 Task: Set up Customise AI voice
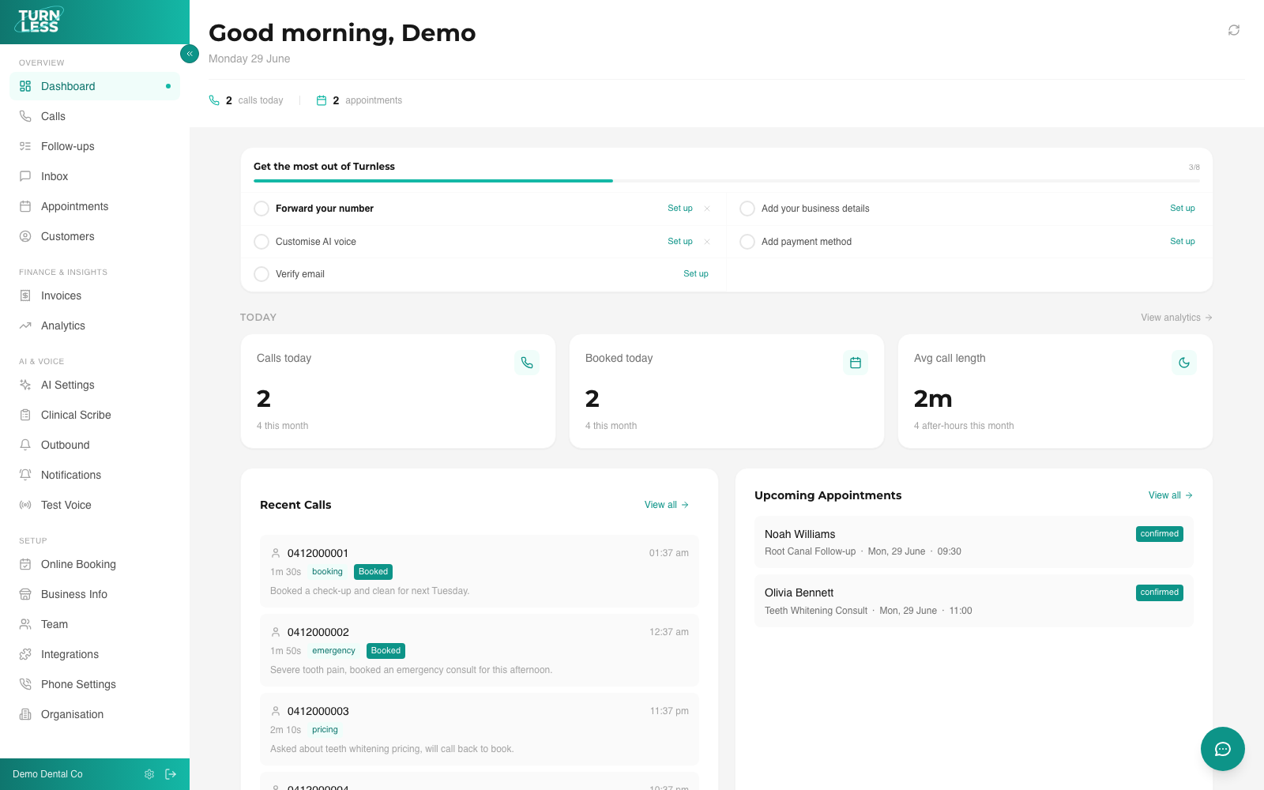point(680,242)
